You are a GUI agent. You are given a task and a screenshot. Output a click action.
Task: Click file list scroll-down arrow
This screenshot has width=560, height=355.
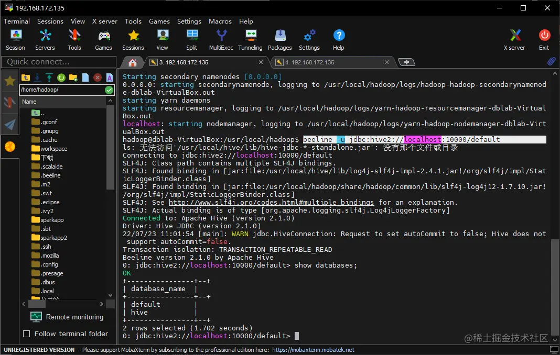coord(110,295)
